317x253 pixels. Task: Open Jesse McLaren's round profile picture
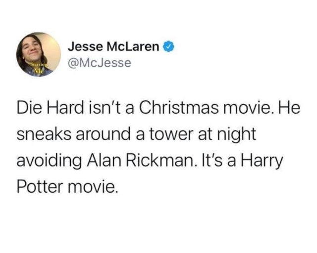(39, 54)
